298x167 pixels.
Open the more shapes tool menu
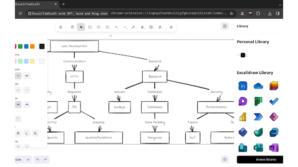pos(171,27)
